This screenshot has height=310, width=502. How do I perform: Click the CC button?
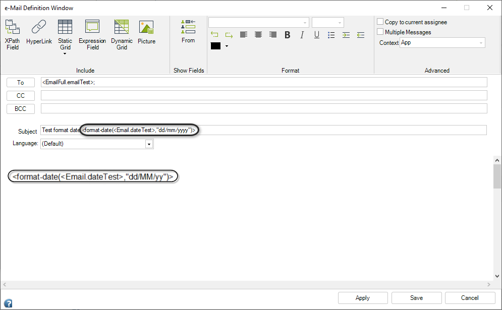coord(21,96)
